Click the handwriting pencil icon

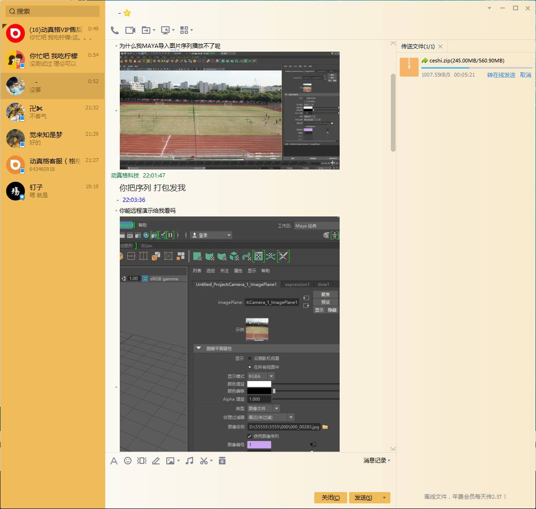(x=156, y=461)
